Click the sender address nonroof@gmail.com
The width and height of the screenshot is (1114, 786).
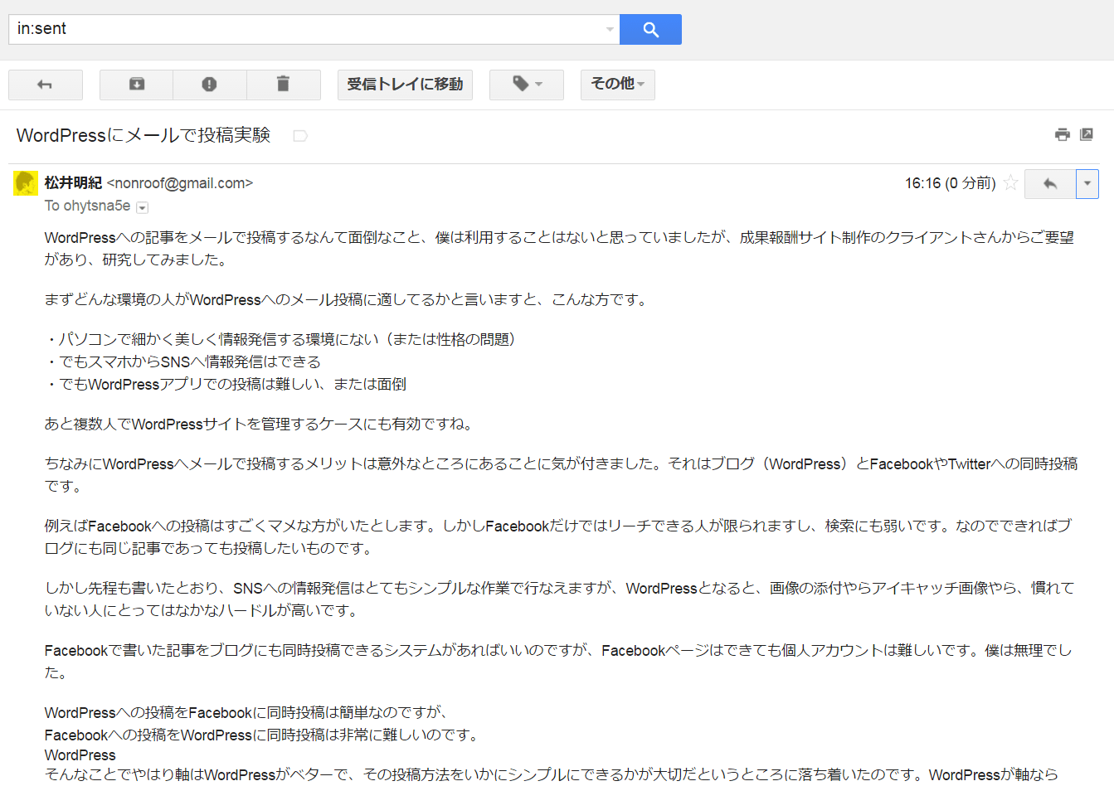click(180, 183)
